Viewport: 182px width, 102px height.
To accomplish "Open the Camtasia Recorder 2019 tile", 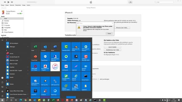I will tap(86, 57).
